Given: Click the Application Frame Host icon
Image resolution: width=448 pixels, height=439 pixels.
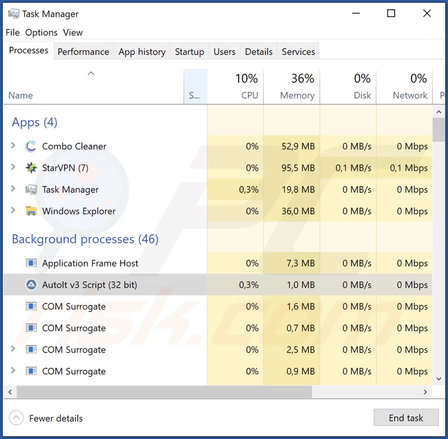Looking at the screenshot, I should [x=31, y=263].
